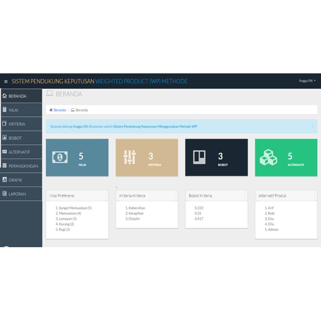Dismiss the welcome alert banner
321x321 pixels.
coord(312,126)
